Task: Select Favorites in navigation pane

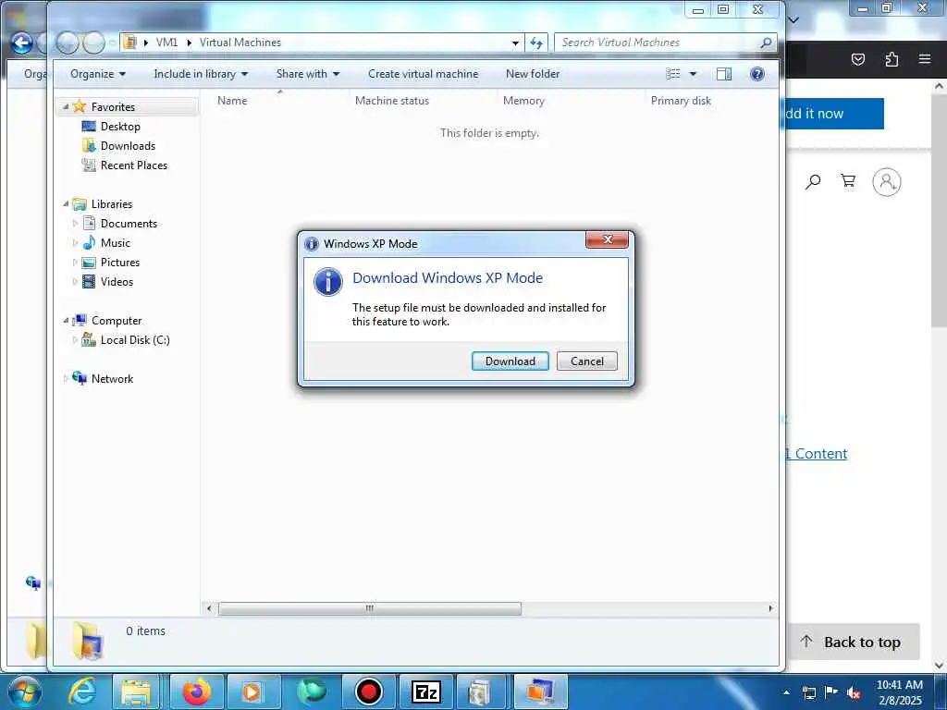Action: [x=113, y=107]
